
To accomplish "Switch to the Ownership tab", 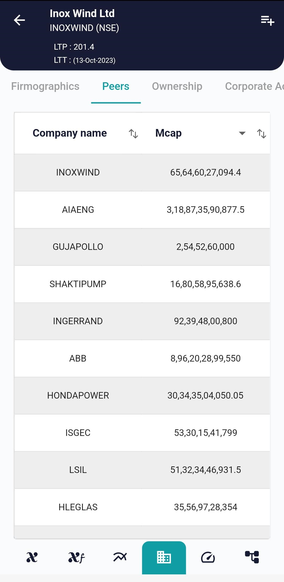I will (x=177, y=86).
